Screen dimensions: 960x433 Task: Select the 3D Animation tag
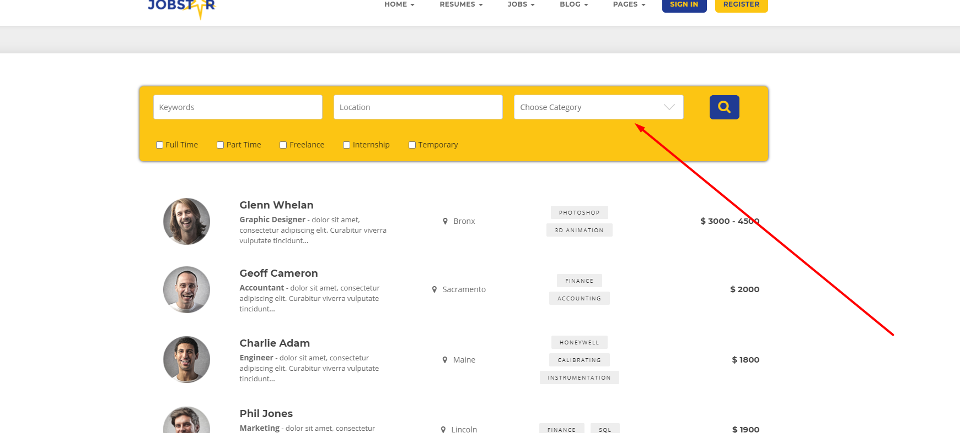coord(579,230)
